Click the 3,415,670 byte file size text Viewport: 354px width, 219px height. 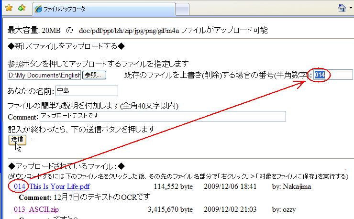pos(170,209)
